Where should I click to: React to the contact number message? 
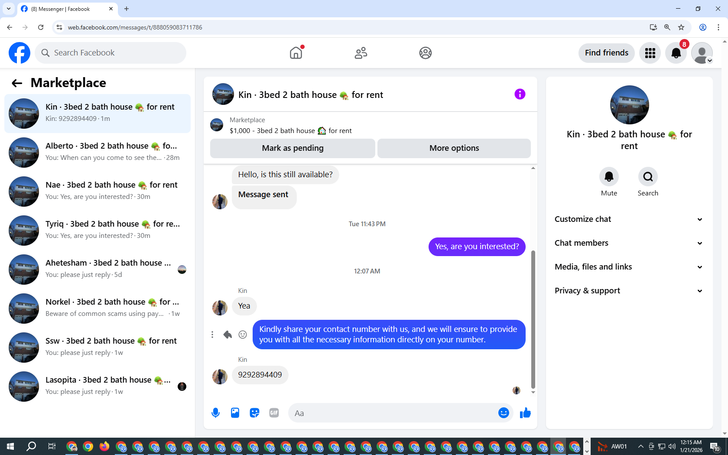243,335
